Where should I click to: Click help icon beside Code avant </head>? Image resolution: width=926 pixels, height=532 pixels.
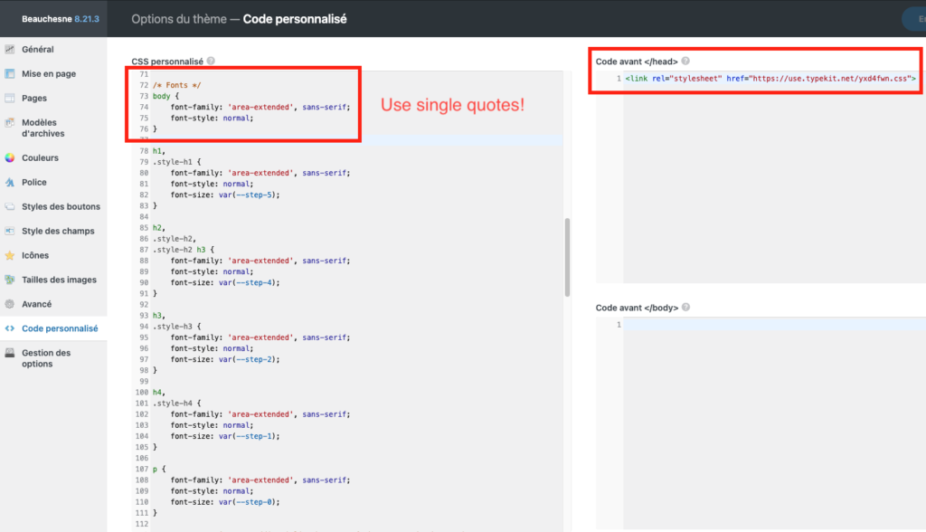(x=685, y=61)
